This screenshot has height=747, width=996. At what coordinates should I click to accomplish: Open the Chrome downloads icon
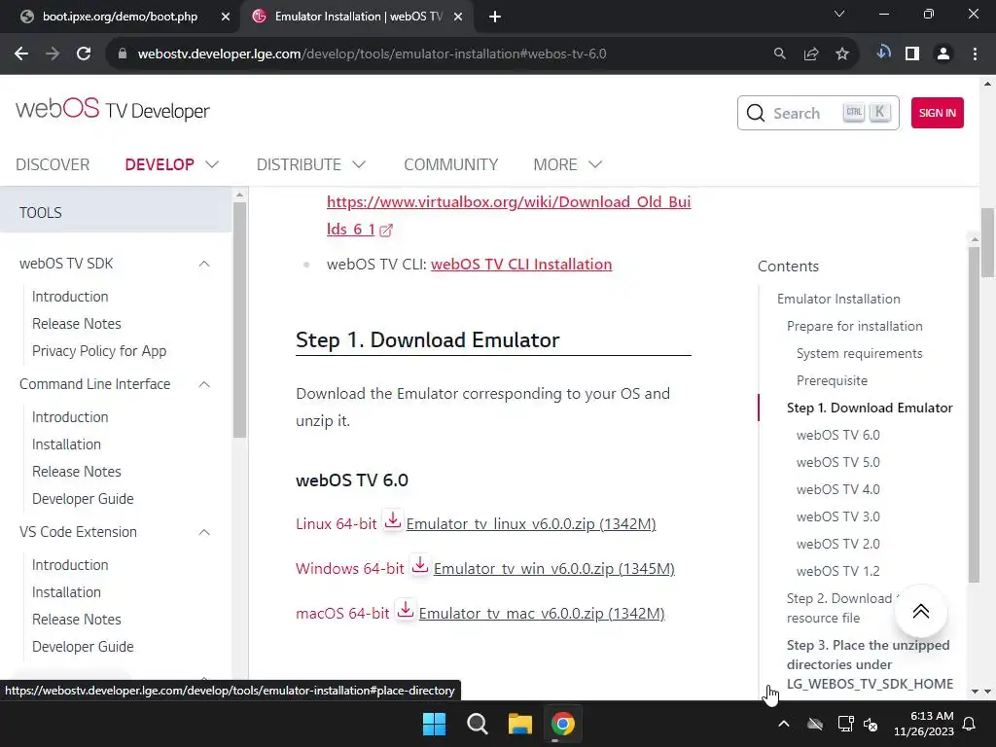click(x=883, y=53)
